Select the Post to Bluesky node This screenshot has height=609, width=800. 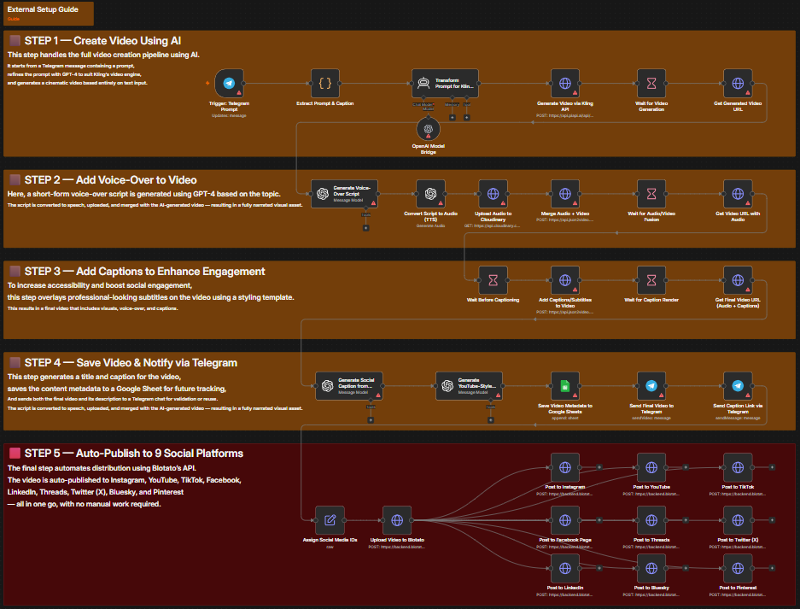click(651, 568)
